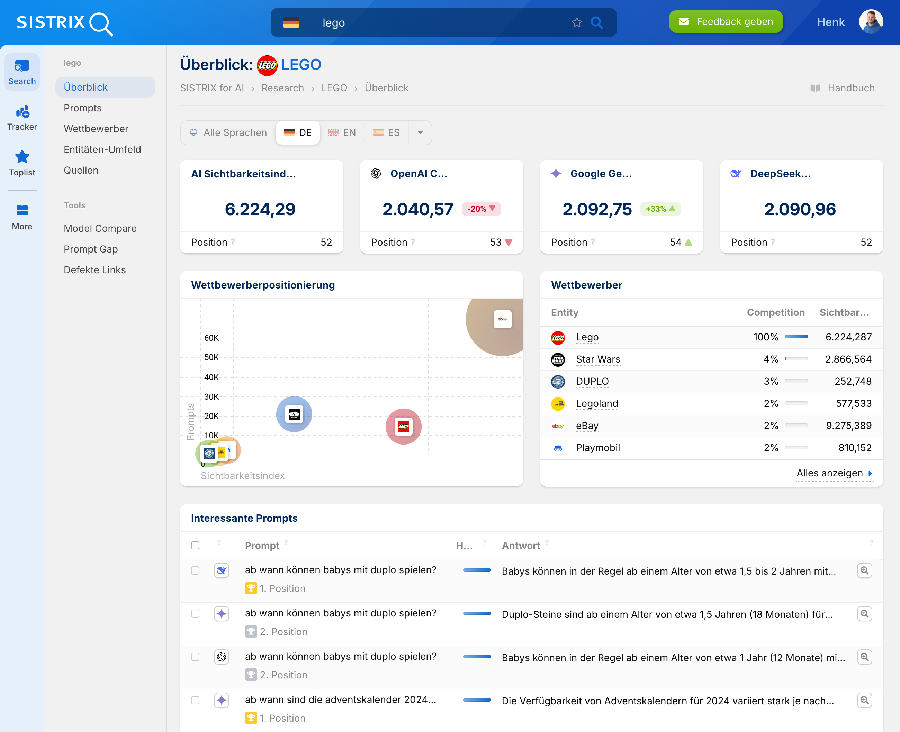Image resolution: width=900 pixels, height=732 pixels.
Task: Click the Feedback geben button
Action: pos(725,21)
